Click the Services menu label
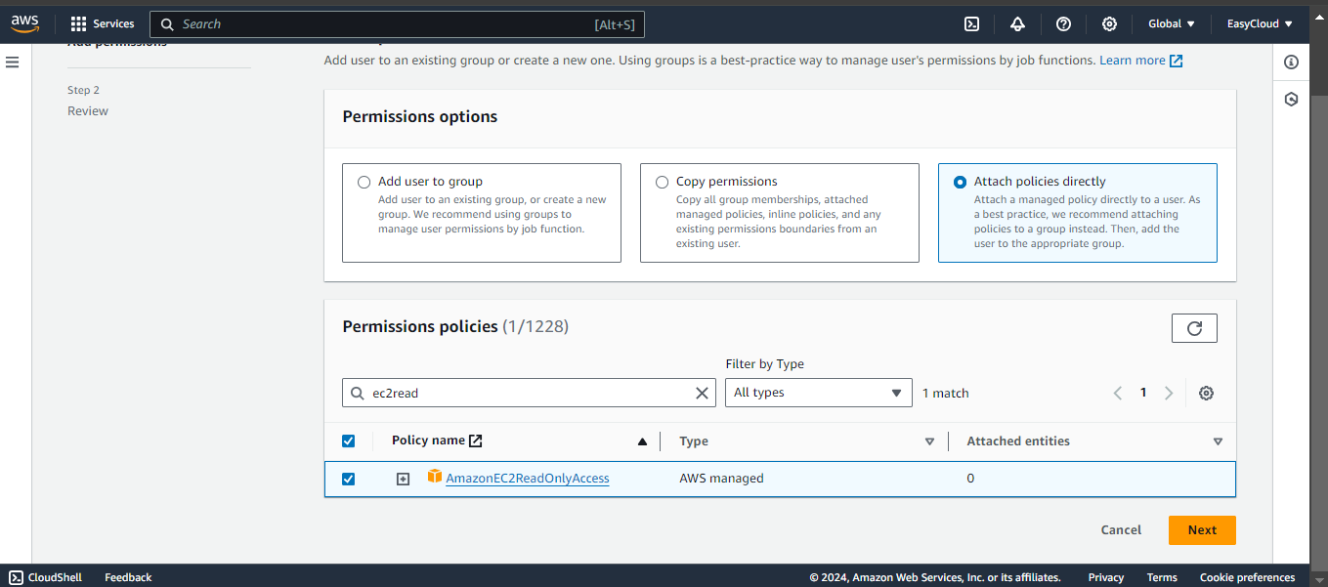This screenshot has width=1328, height=587. [113, 24]
